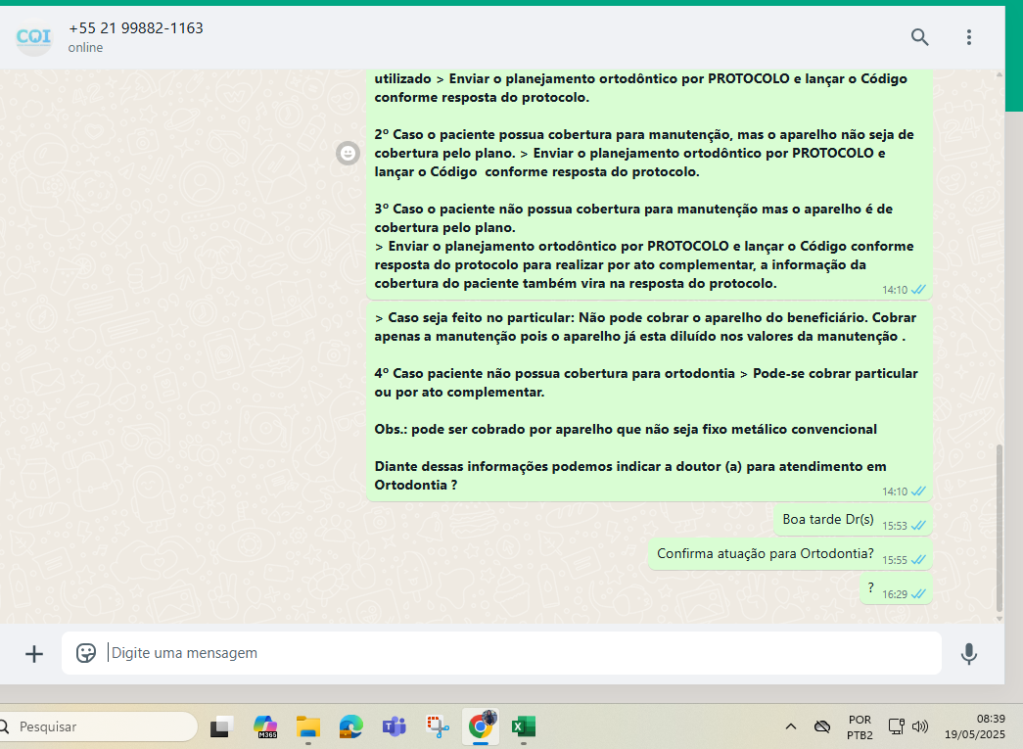Open File Explorer from the taskbar

[x=308, y=726]
